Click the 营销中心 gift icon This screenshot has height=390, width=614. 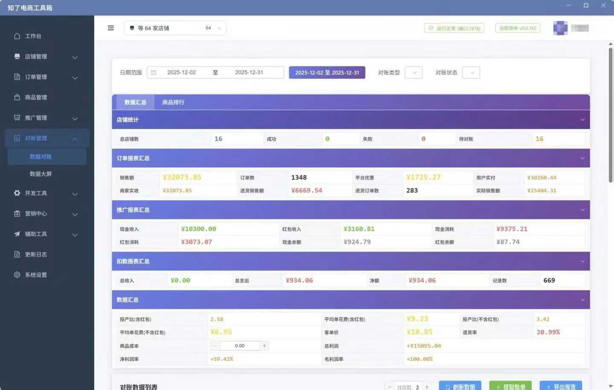pos(17,214)
